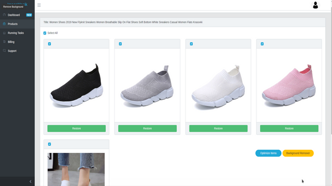The height and width of the screenshot is (186, 332).
Task: Uncheck the black sneaker image checkbox
Action: [49, 44]
